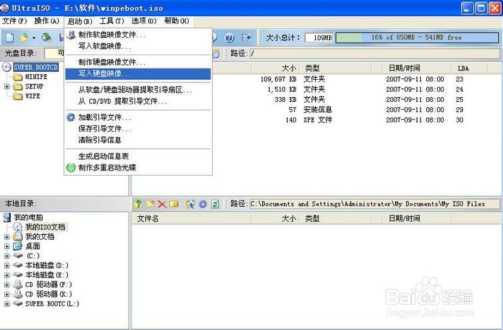Viewport: 503px width, 330px height.
Task: Choose 写入硬盘映像... menu entry
Action: point(138,74)
